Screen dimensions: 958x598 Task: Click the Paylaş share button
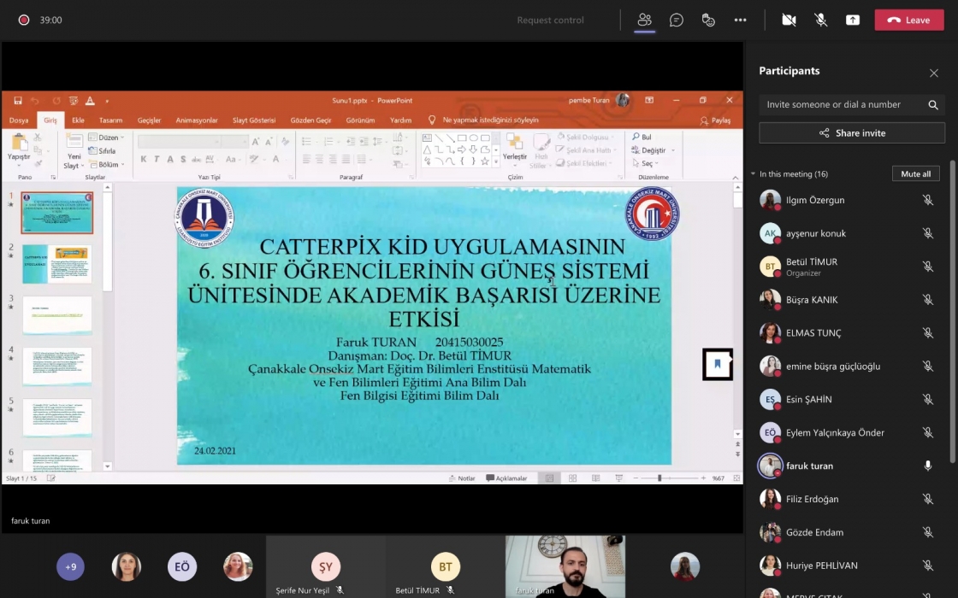pos(715,120)
